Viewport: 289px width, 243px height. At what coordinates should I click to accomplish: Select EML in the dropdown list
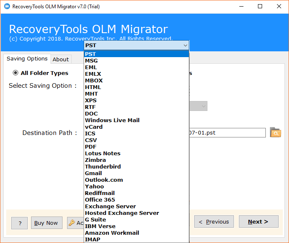(x=136, y=67)
